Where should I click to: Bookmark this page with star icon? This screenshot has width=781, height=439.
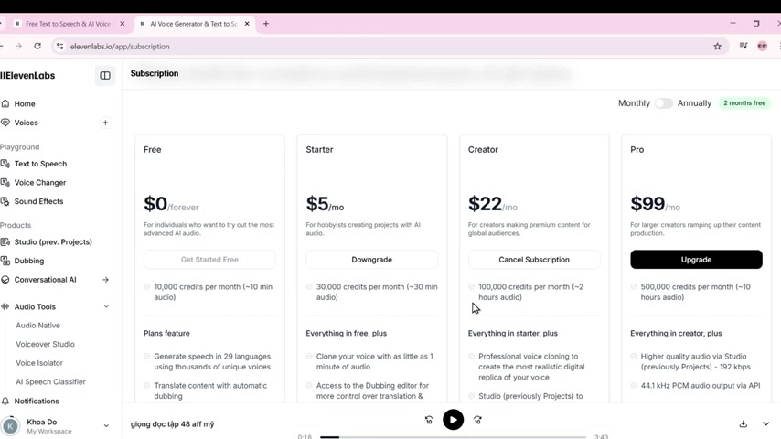pyautogui.click(x=717, y=46)
